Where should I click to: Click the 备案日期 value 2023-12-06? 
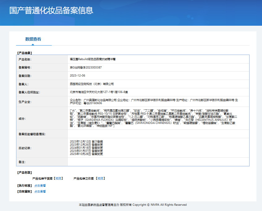[x=78, y=76]
